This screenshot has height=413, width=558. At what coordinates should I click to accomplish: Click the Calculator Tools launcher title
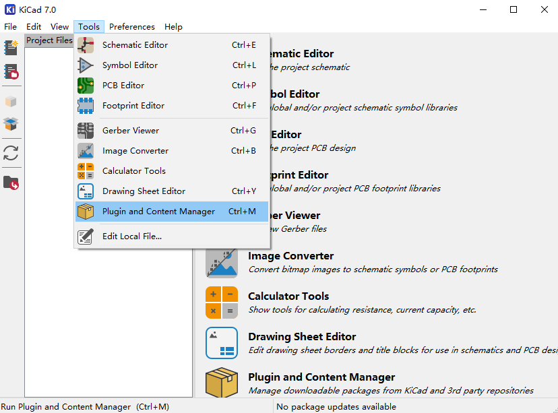tap(288, 296)
